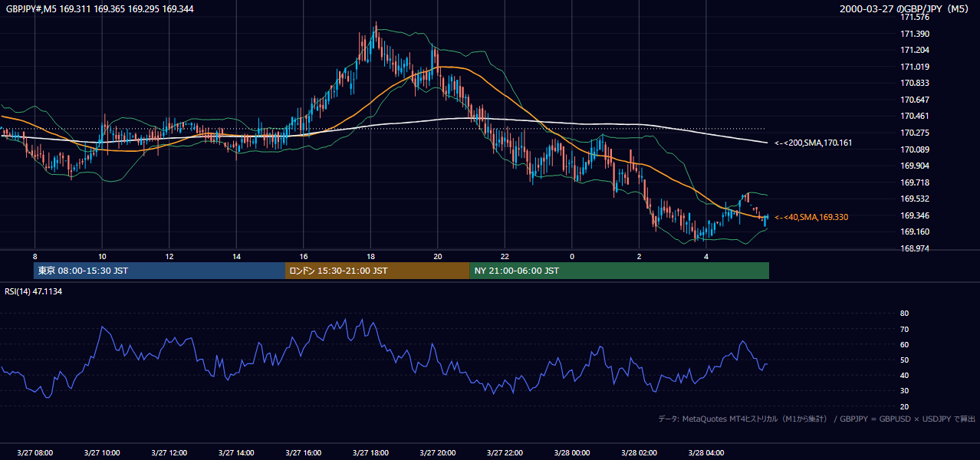
Task: Click hour tick 0 under price chart
Action: (x=572, y=257)
